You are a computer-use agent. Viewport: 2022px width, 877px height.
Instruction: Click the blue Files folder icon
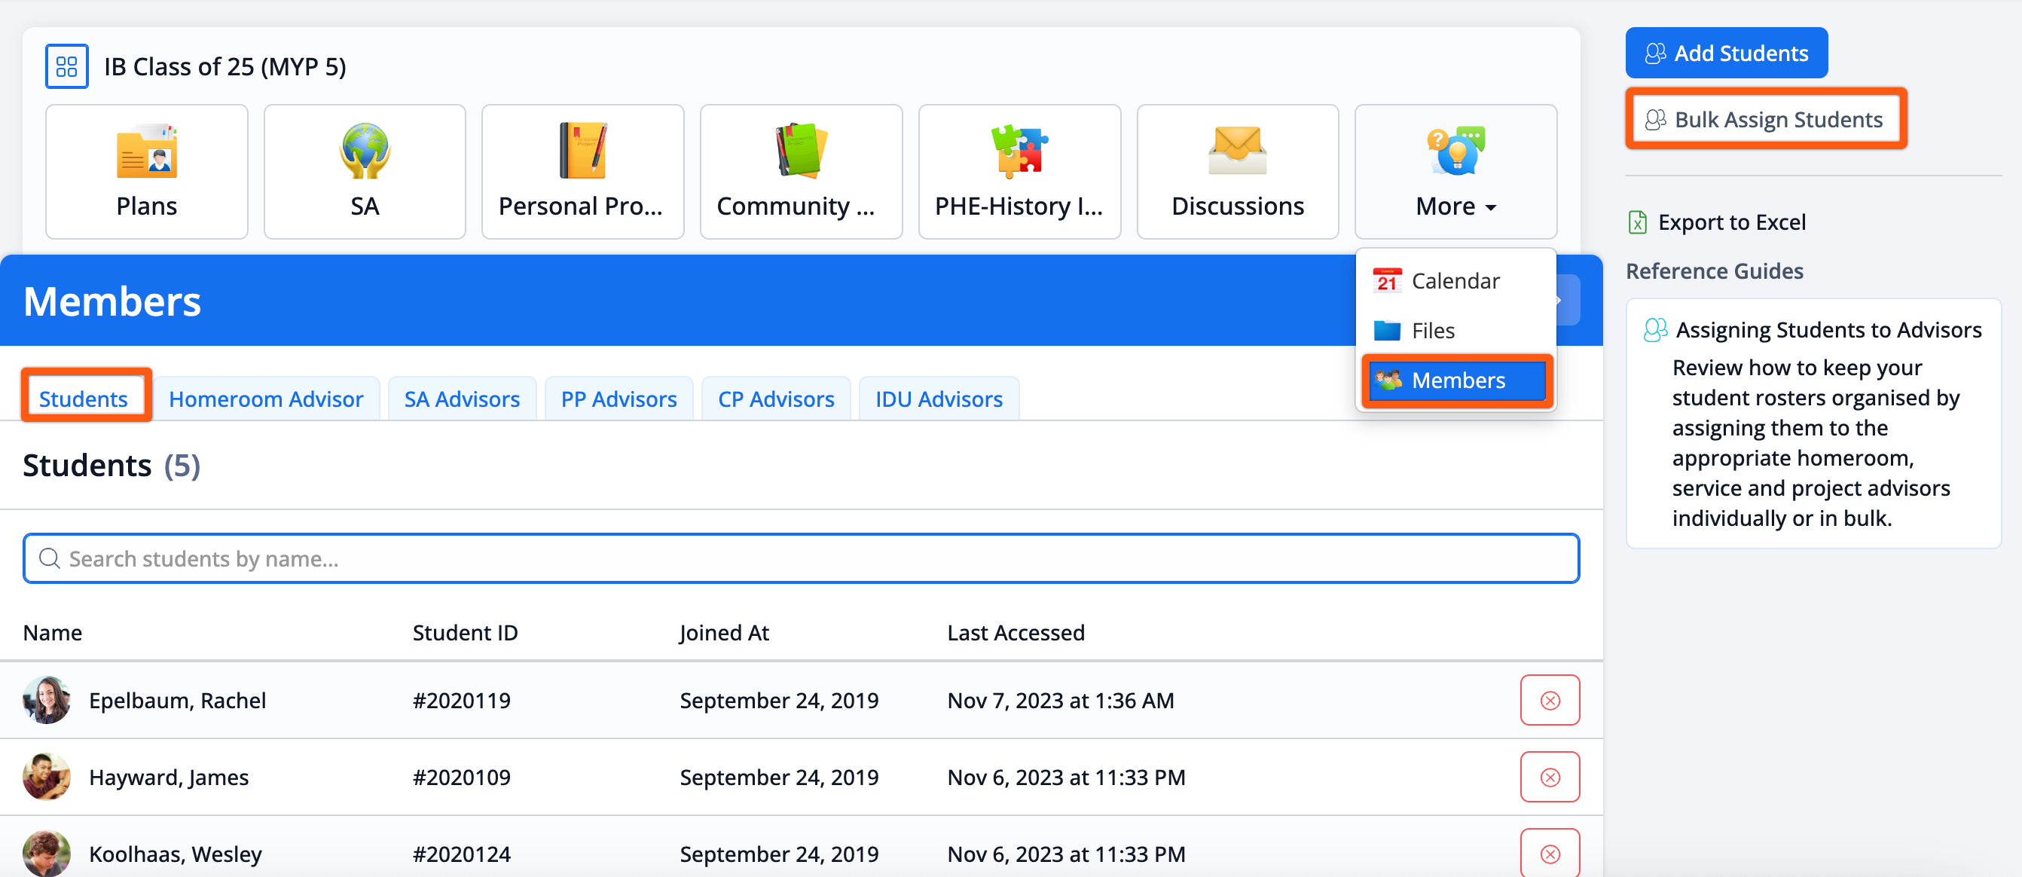pyautogui.click(x=1387, y=331)
